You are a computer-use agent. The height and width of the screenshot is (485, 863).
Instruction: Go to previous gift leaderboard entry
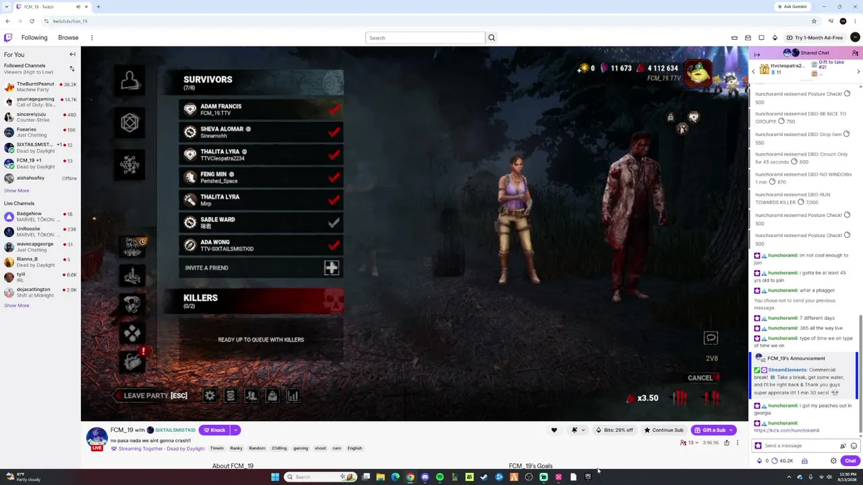point(753,71)
